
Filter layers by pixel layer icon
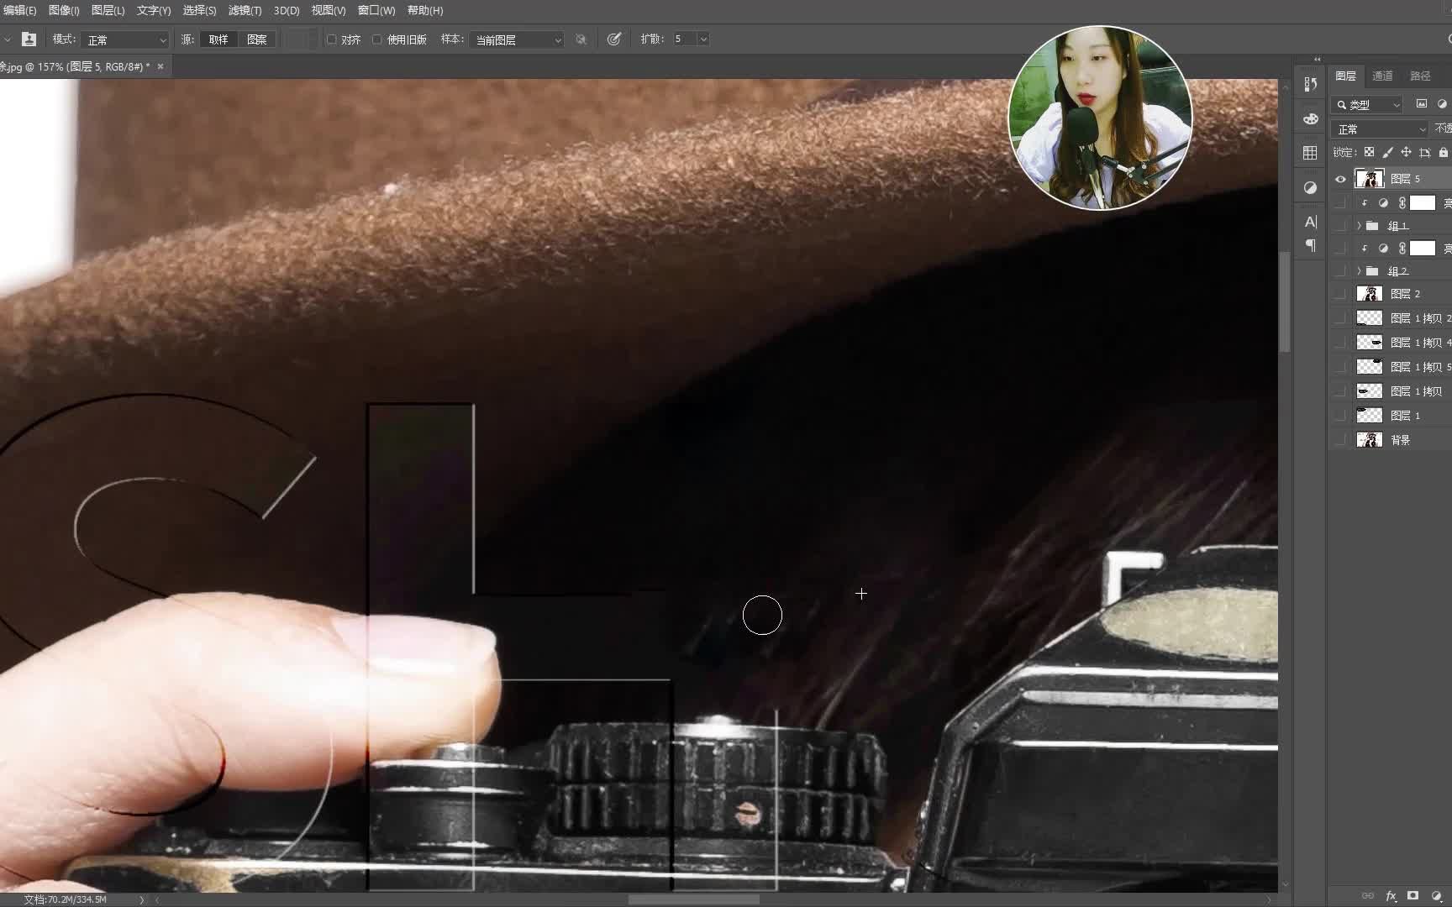pyautogui.click(x=1422, y=104)
